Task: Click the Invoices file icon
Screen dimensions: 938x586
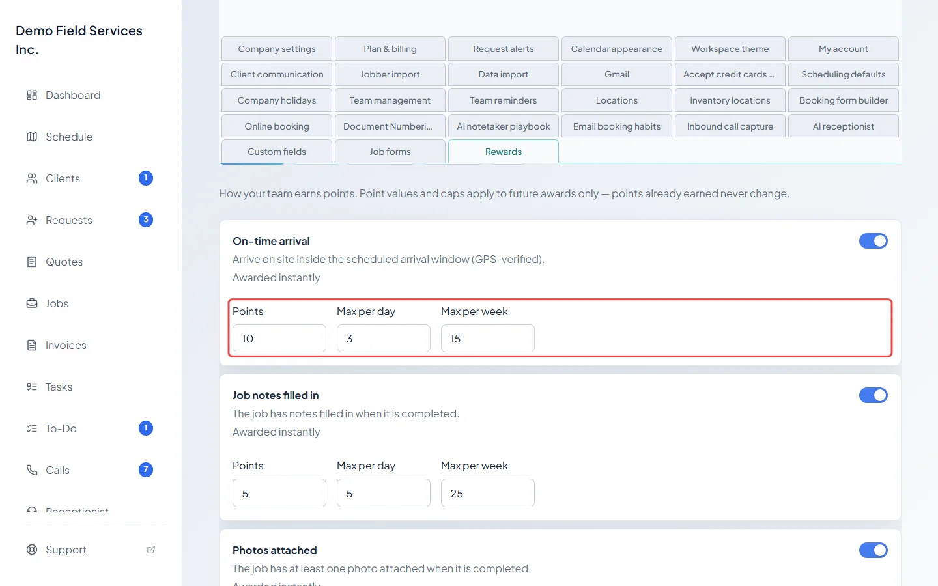Action: click(32, 345)
